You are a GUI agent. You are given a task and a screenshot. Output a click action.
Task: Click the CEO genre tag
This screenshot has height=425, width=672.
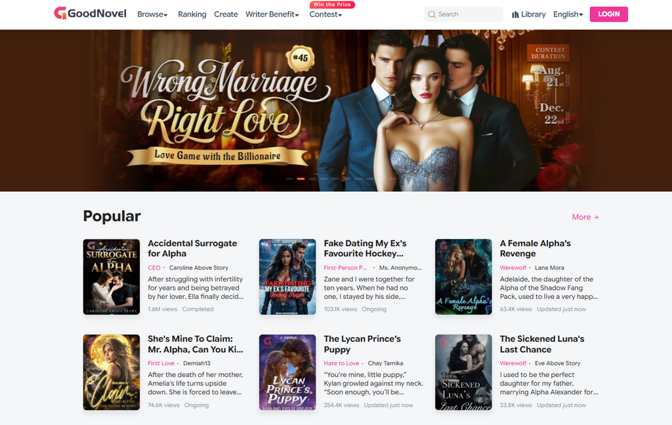[x=154, y=267]
